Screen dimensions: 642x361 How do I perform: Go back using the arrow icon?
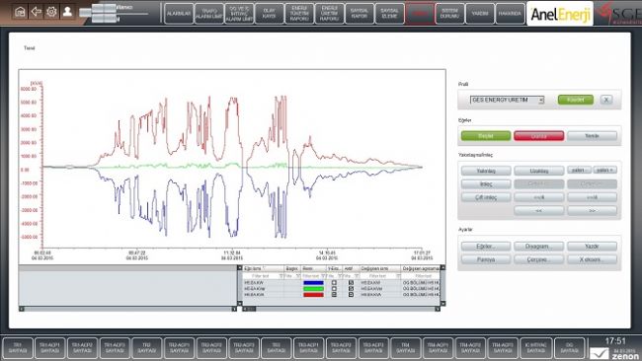36,12
